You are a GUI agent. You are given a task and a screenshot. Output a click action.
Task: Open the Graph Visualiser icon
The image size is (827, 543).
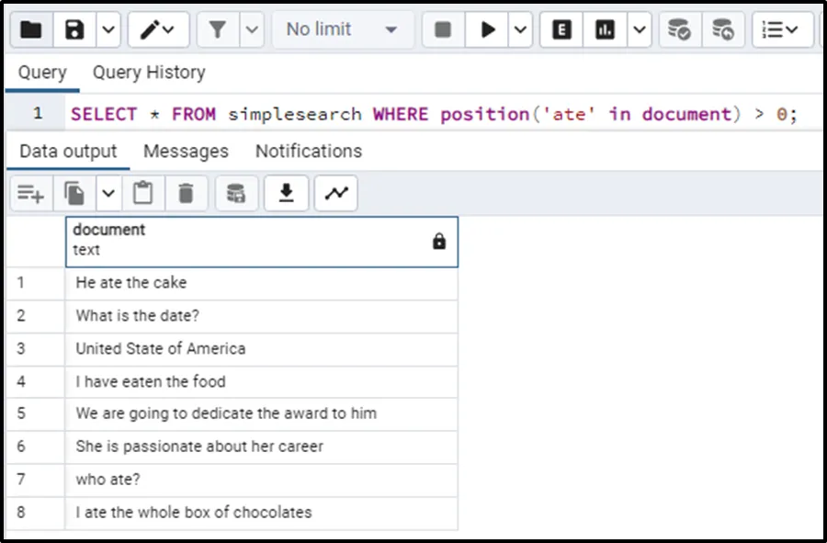pyautogui.click(x=336, y=193)
